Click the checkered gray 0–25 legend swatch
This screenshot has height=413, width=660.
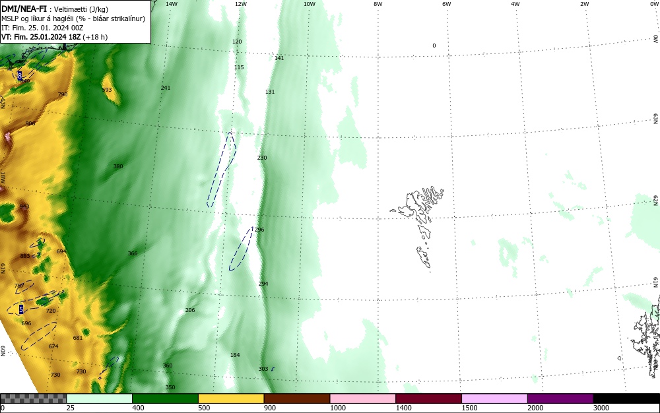pos(33,398)
